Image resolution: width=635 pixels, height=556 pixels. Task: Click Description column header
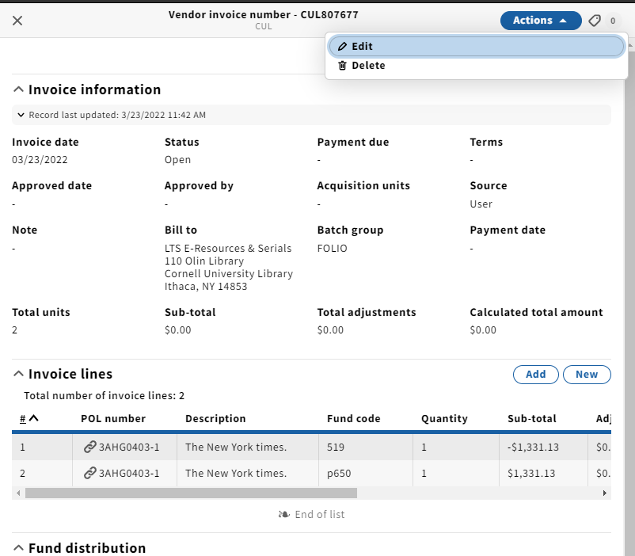(x=215, y=419)
